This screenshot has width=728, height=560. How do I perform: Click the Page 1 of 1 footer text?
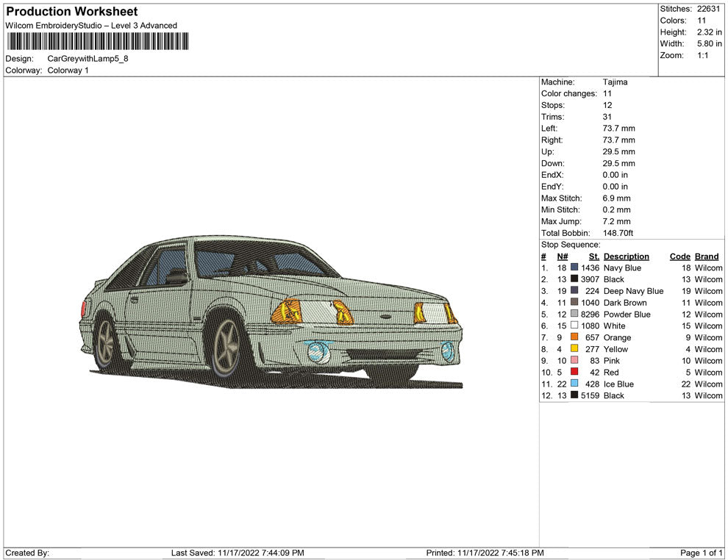click(x=702, y=553)
